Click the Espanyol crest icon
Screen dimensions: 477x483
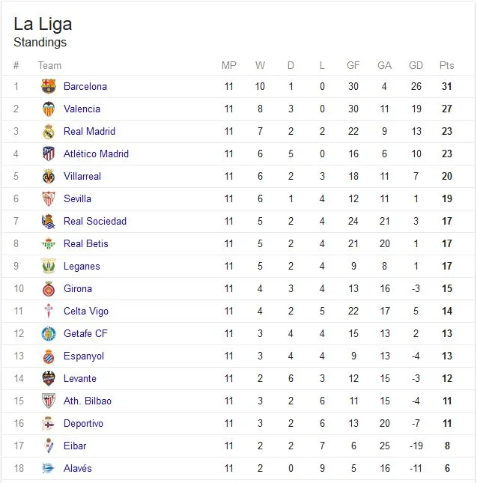pyautogui.click(x=49, y=356)
